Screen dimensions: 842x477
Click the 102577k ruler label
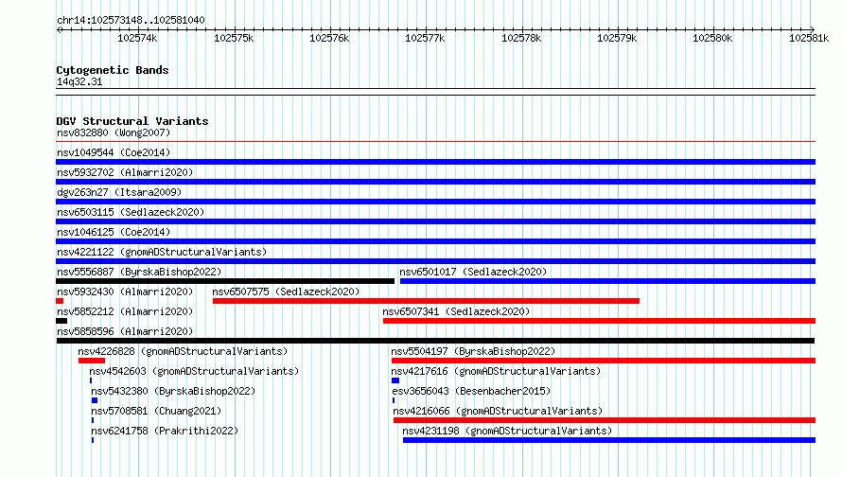425,38
